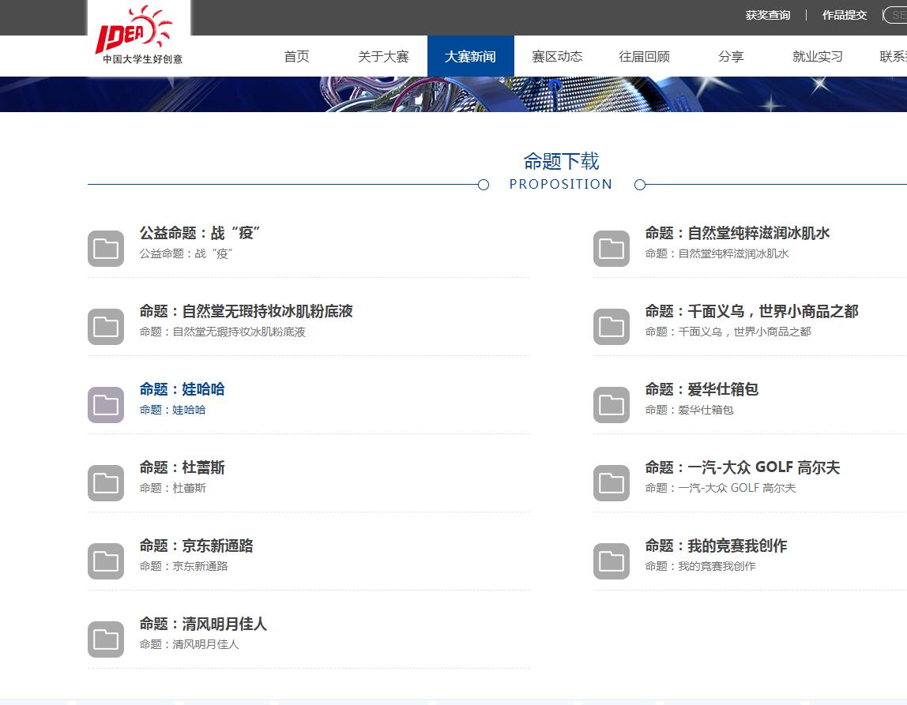Open 命题：千面义乌，世界小商品之都 title link

[x=751, y=311]
